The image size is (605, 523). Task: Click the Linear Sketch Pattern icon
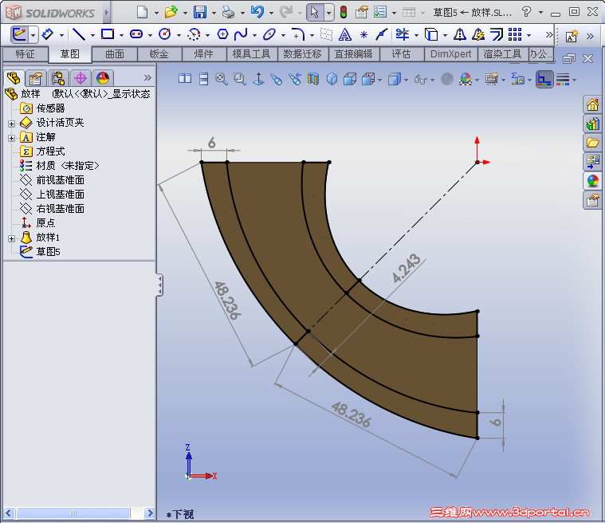click(x=515, y=35)
